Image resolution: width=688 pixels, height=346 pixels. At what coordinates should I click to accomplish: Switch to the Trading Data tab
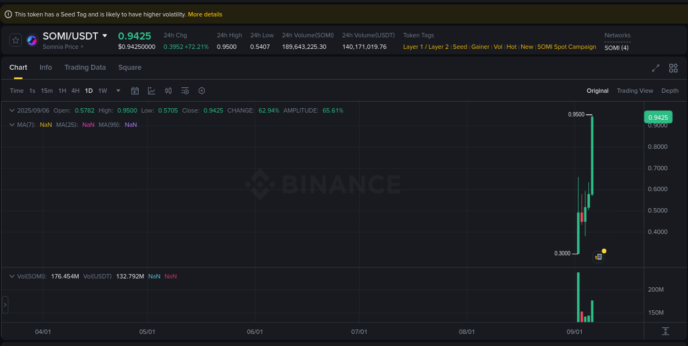[85, 68]
